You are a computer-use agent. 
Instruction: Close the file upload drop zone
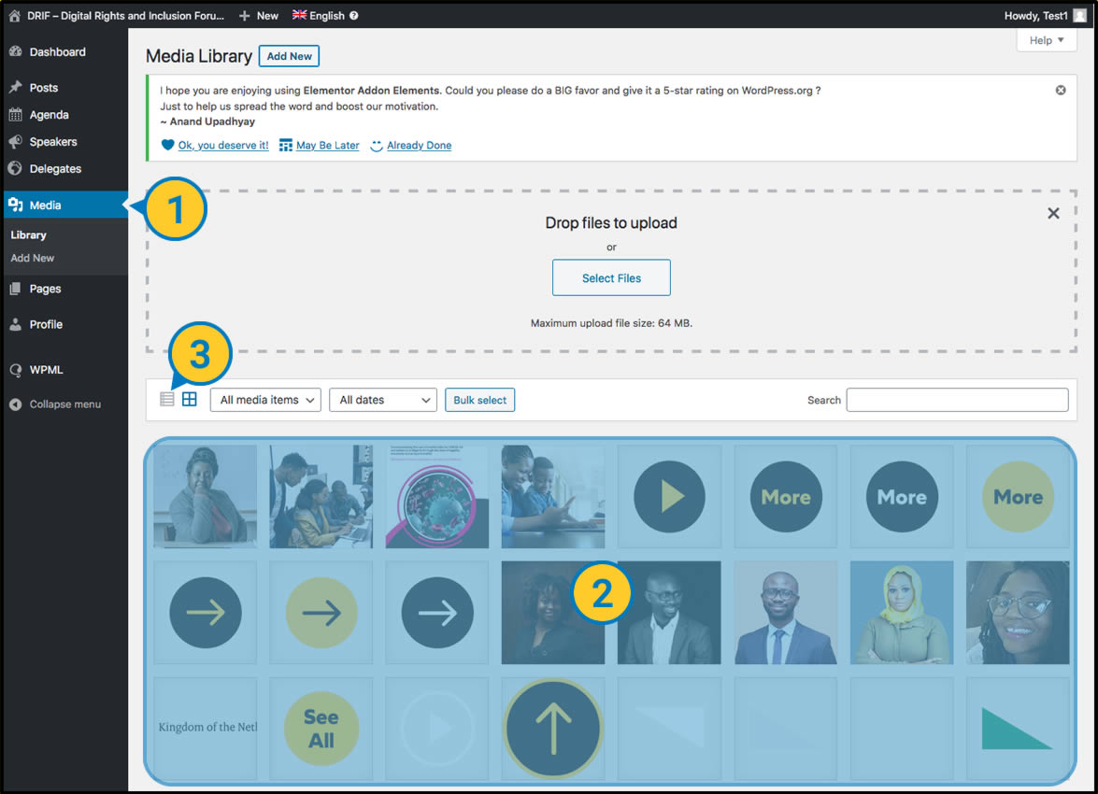pyautogui.click(x=1053, y=213)
